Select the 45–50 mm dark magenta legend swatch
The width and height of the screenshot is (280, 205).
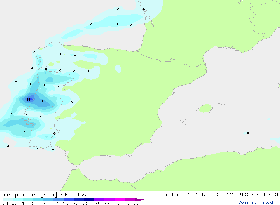coord(130,199)
